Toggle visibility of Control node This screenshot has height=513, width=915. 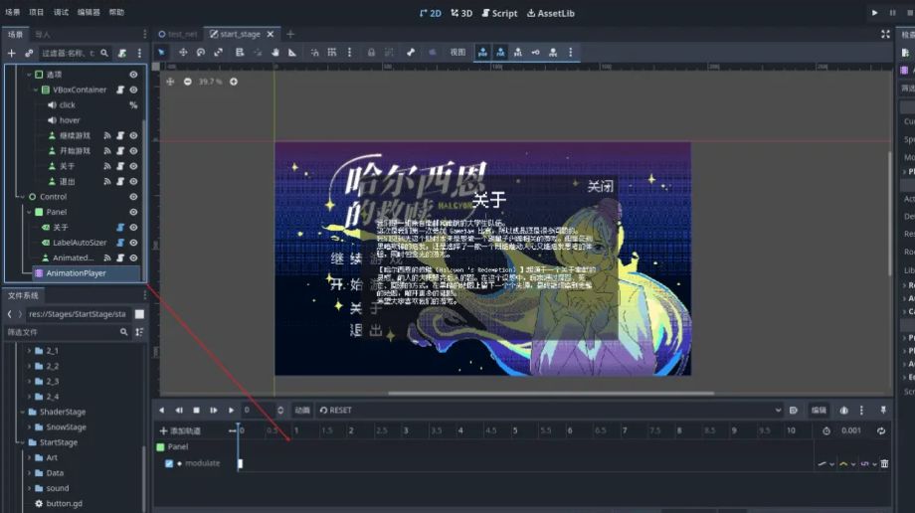[133, 197]
